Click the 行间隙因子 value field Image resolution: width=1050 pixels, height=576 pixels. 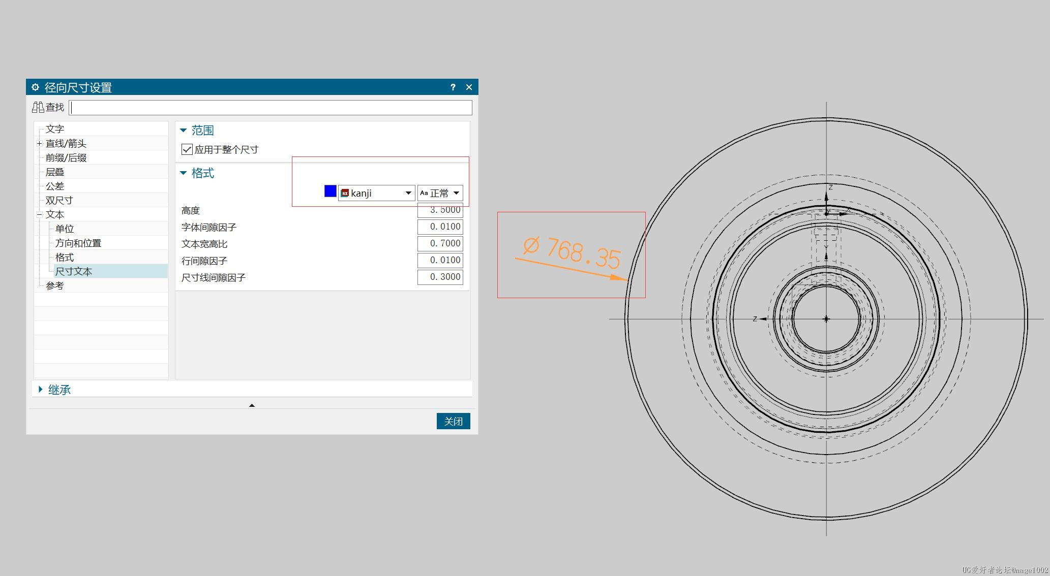coord(440,260)
